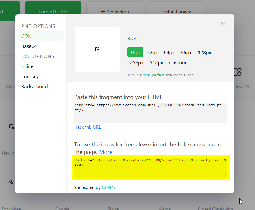Click the Sizes label
This screenshot has height=210, width=255.
tap(133, 39)
